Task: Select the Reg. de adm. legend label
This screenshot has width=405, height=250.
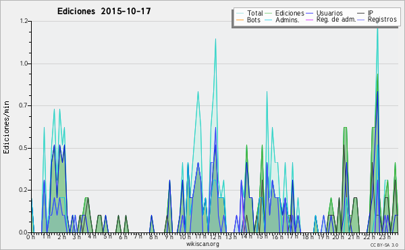Action: pyautogui.click(x=336, y=20)
